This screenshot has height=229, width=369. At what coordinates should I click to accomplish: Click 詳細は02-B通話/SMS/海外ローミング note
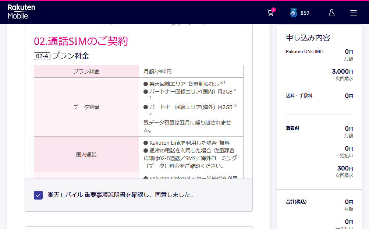(190, 162)
